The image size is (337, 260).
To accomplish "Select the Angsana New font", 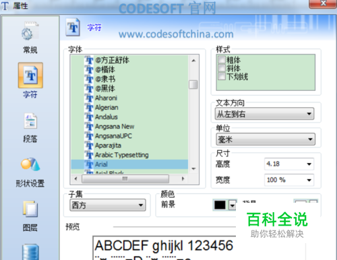I will tap(115, 127).
